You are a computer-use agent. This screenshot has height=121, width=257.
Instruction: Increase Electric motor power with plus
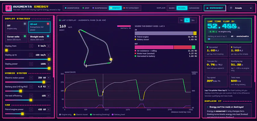point(49,78)
